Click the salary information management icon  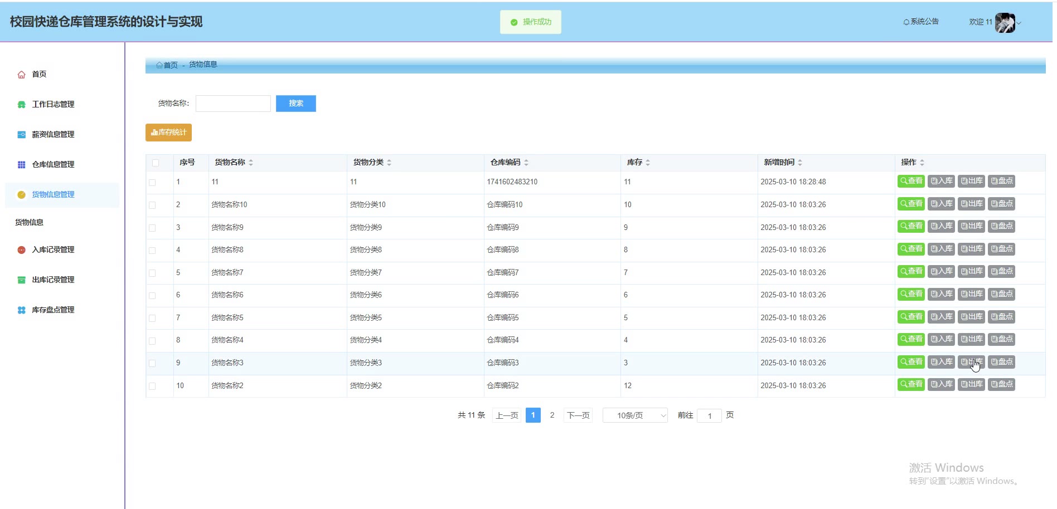pos(21,135)
